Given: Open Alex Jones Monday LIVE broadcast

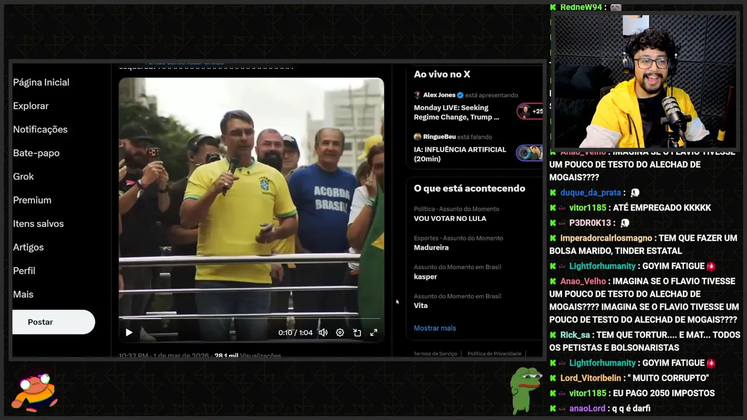Looking at the screenshot, I should click(456, 112).
